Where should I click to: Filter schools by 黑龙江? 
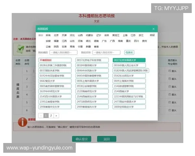116,35
